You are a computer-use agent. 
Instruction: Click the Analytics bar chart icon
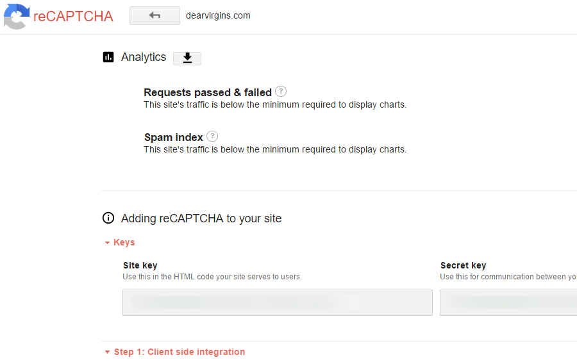point(108,57)
